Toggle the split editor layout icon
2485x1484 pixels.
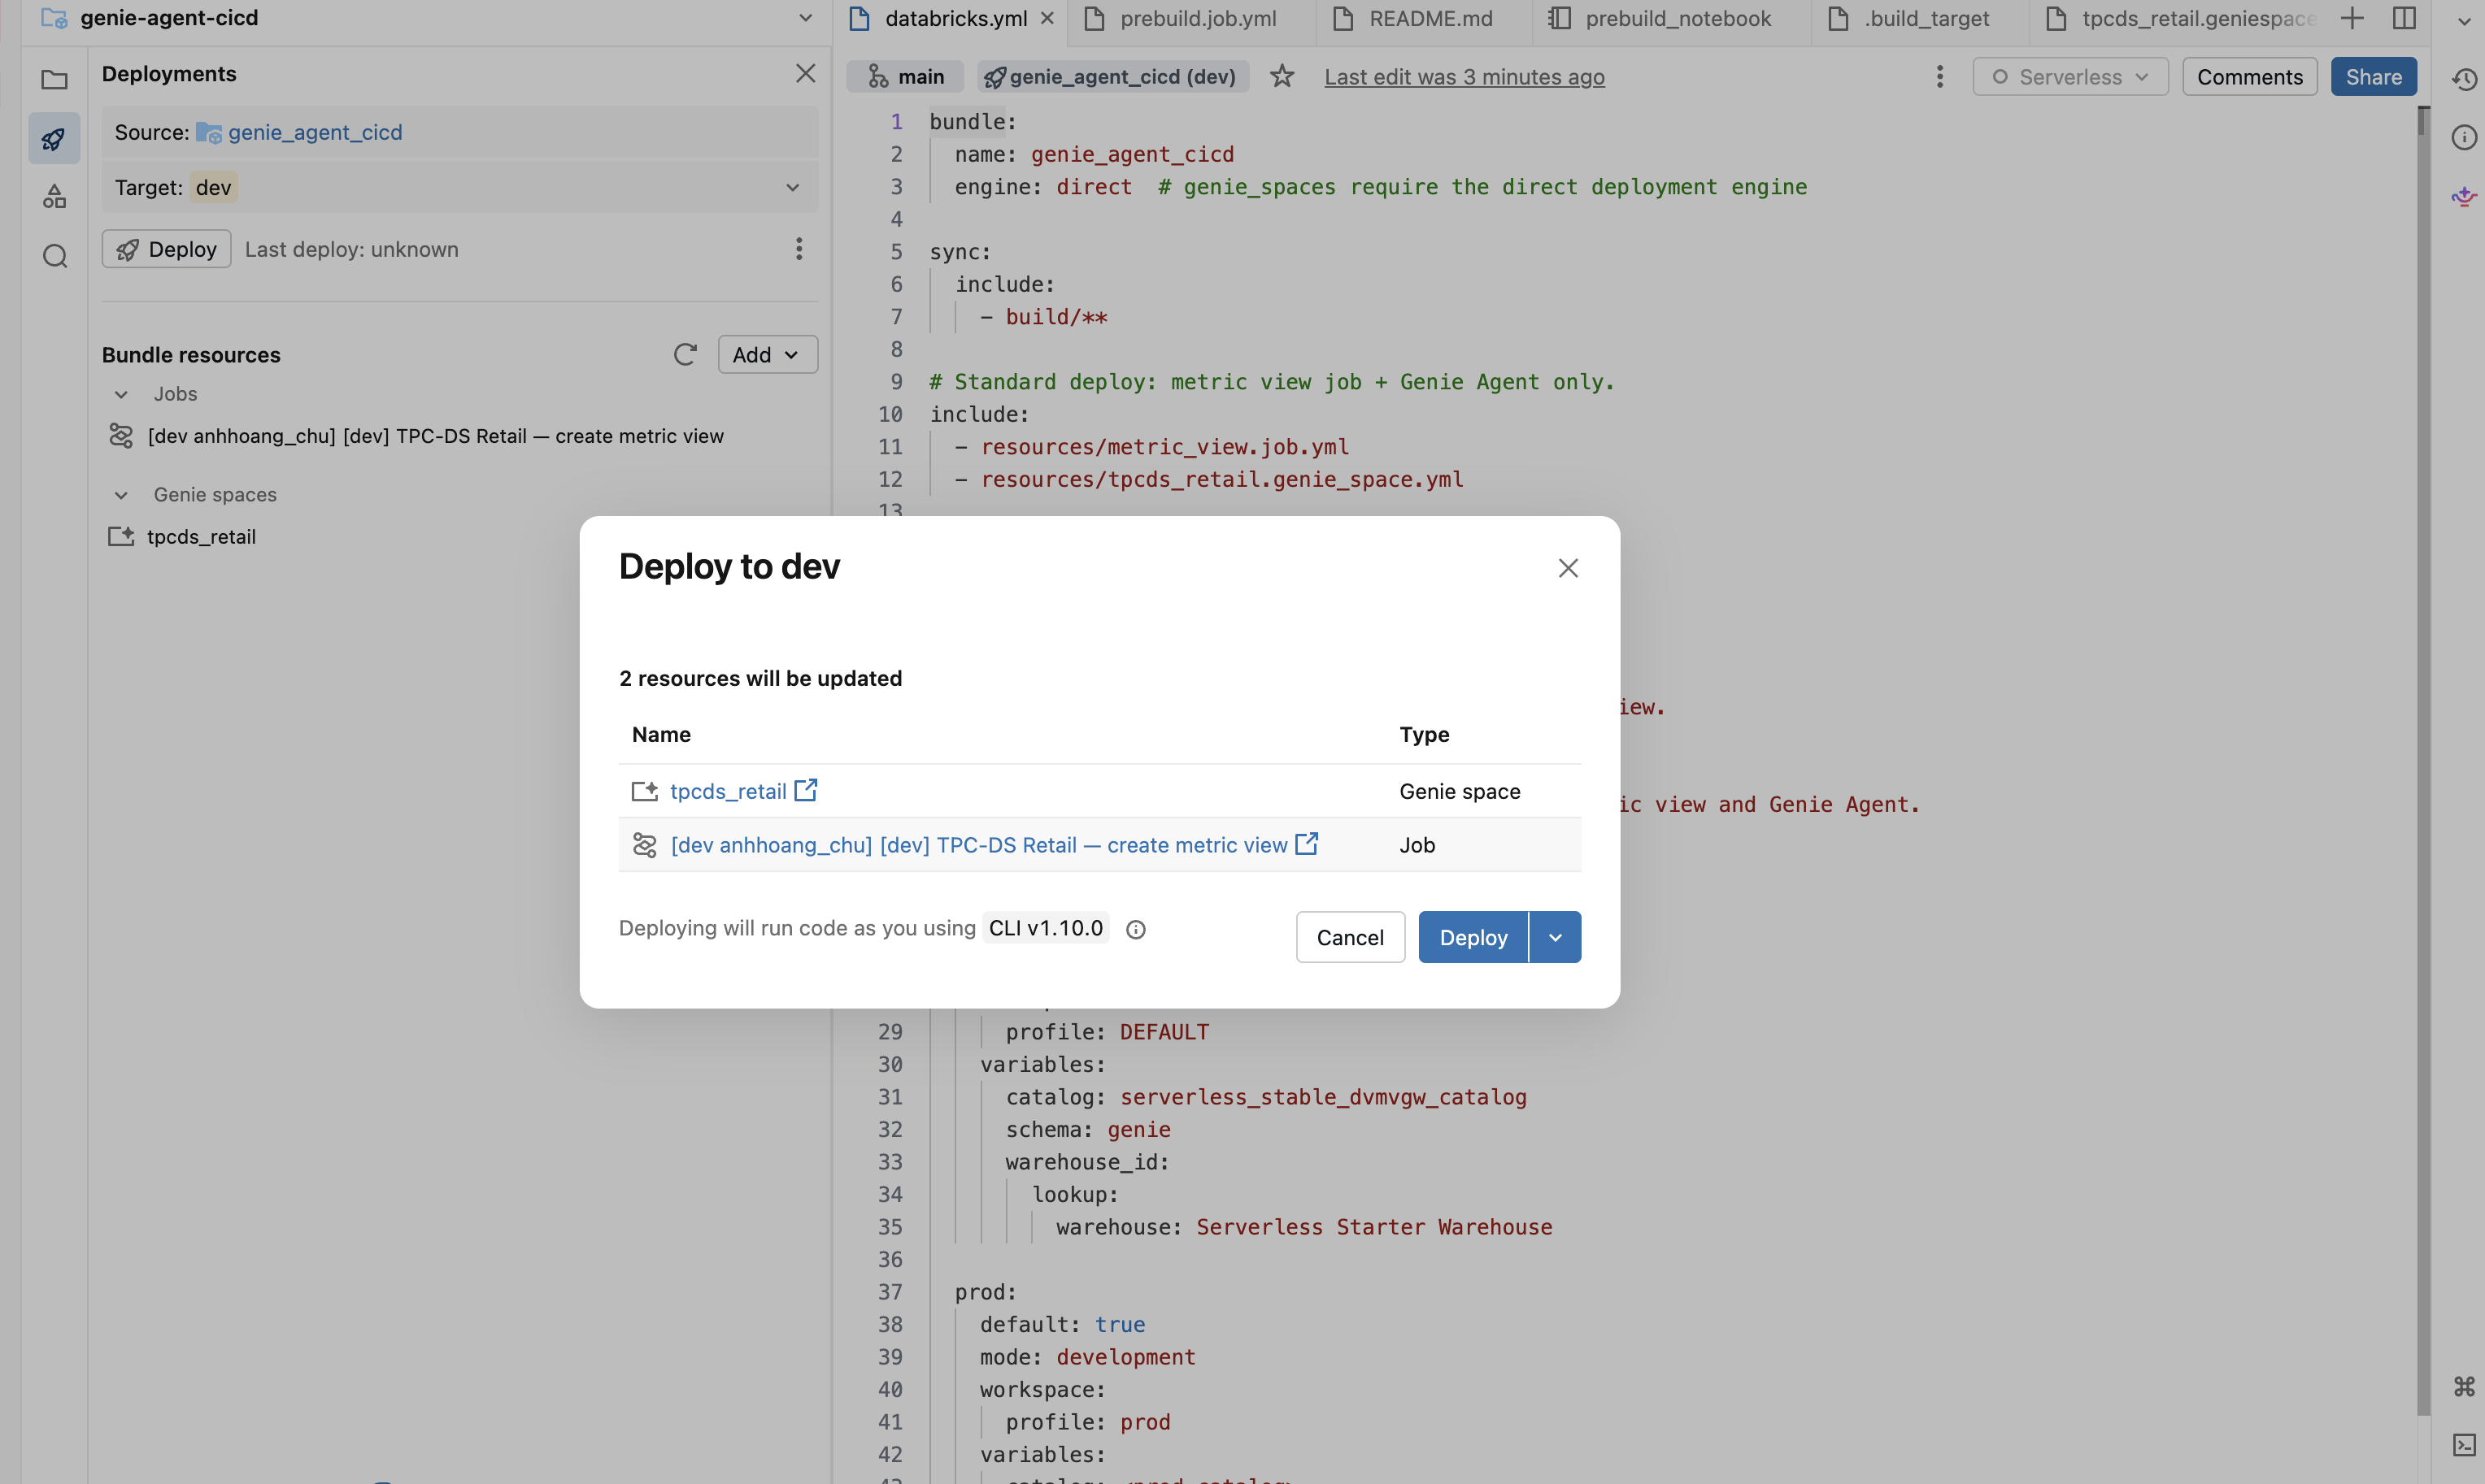2404,18
